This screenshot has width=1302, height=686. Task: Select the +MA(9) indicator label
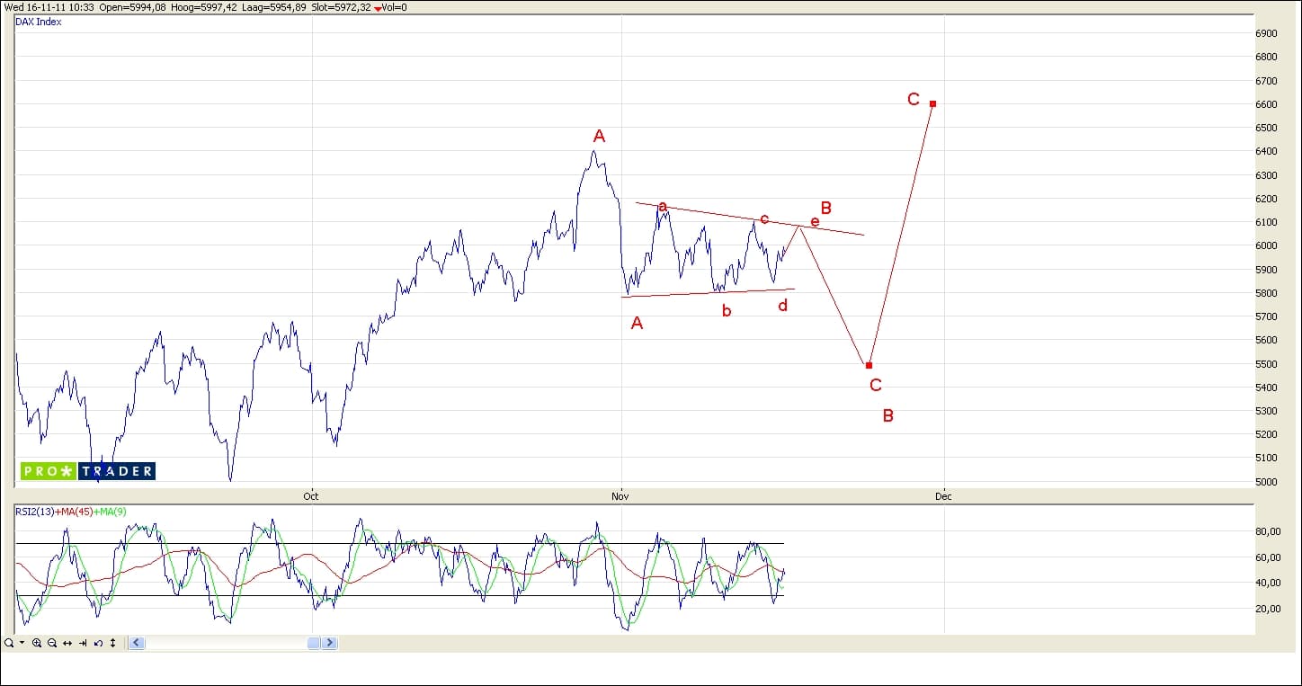coord(111,512)
